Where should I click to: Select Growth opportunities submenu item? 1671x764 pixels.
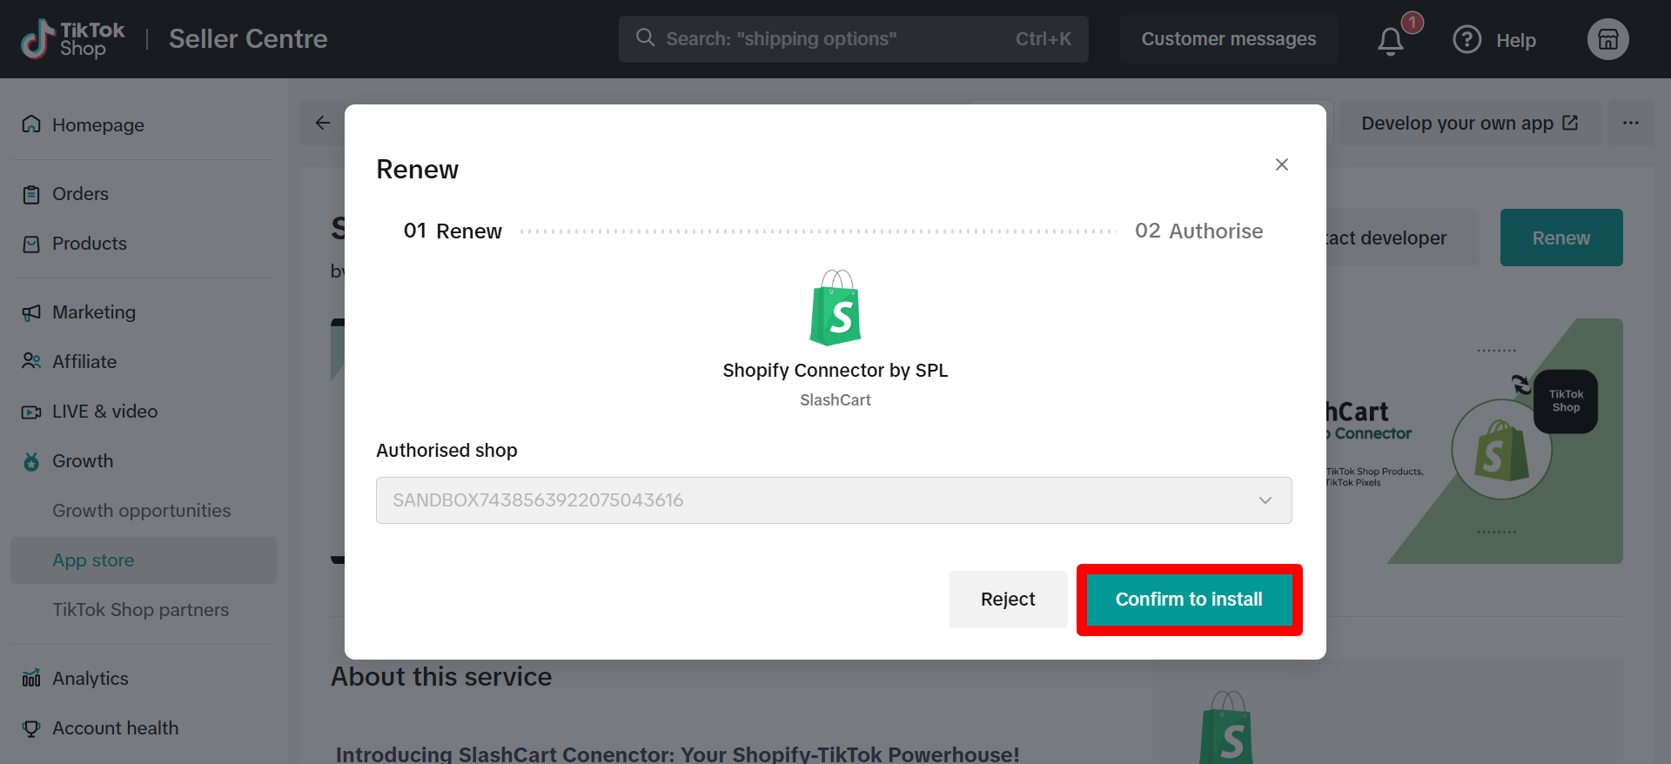coord(141,511)
